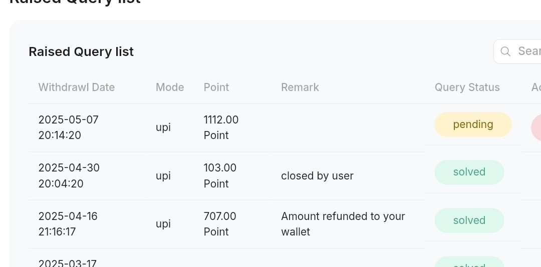Screen dimensions: 541x267
Task: Focus the Search input field
Action: tap(517, 51)
